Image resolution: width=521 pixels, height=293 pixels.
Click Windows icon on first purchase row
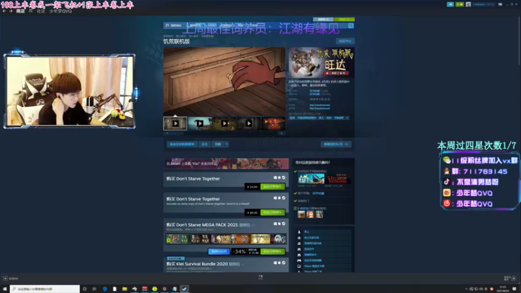tap(275, 178)
